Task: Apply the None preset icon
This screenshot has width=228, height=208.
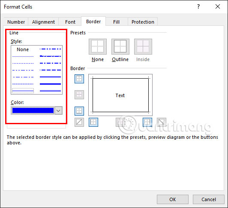Action: 98,47
